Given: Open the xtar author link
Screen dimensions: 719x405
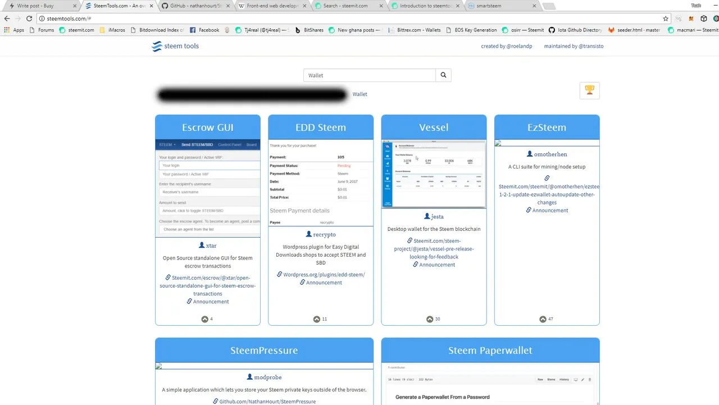Looking at the screenshot, I should coord(211,245).
